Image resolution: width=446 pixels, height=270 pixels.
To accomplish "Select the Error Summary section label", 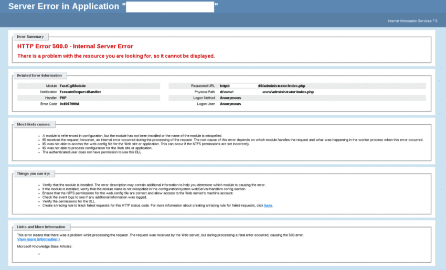I will [x=30, y=37].
